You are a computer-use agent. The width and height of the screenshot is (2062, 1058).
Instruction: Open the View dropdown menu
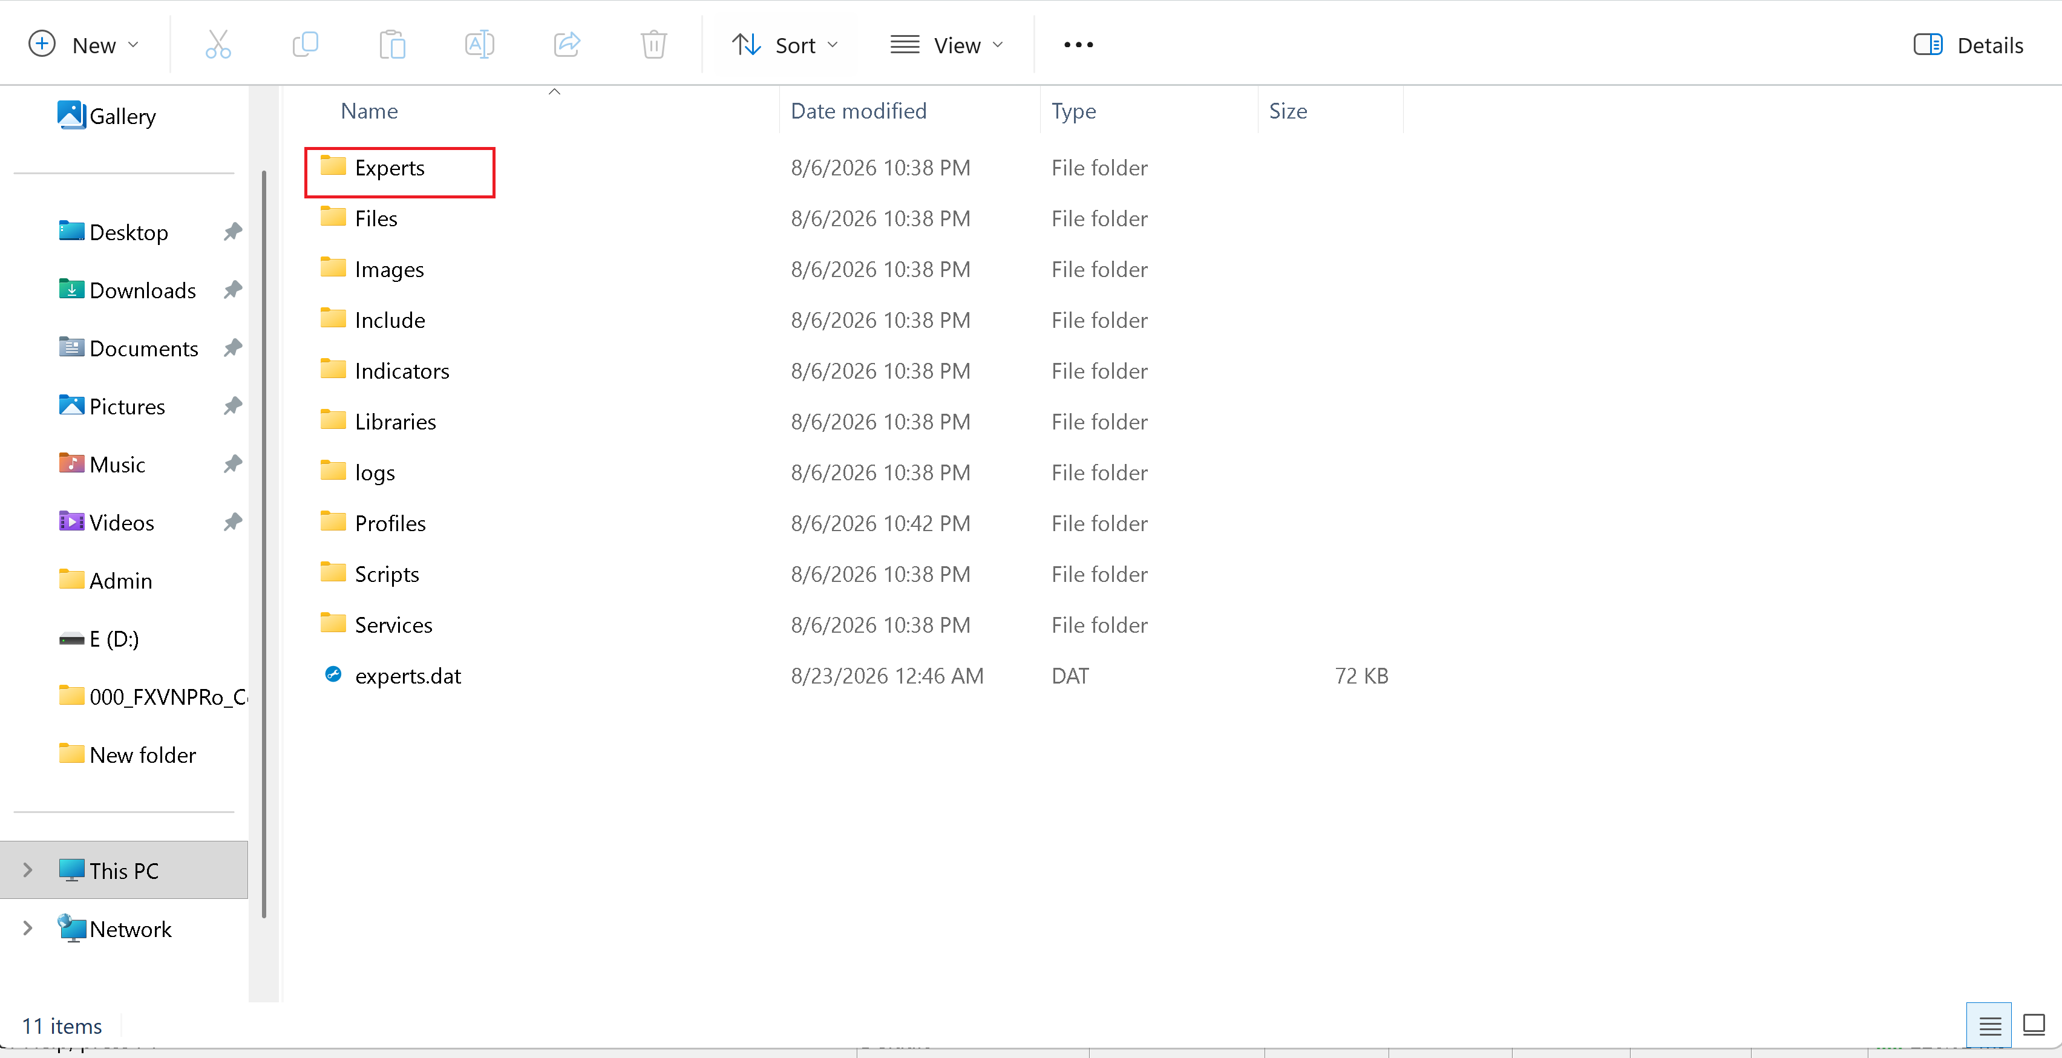[947, 45]
